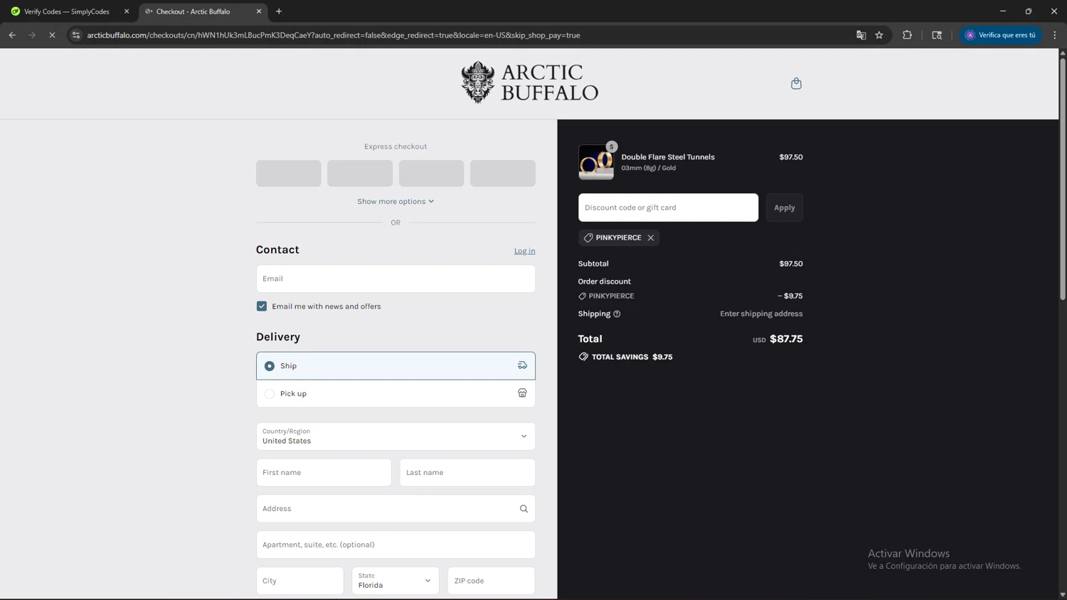The image size is (1067, 600).
Task: Focus the Address field
Action: click(396, 508)
